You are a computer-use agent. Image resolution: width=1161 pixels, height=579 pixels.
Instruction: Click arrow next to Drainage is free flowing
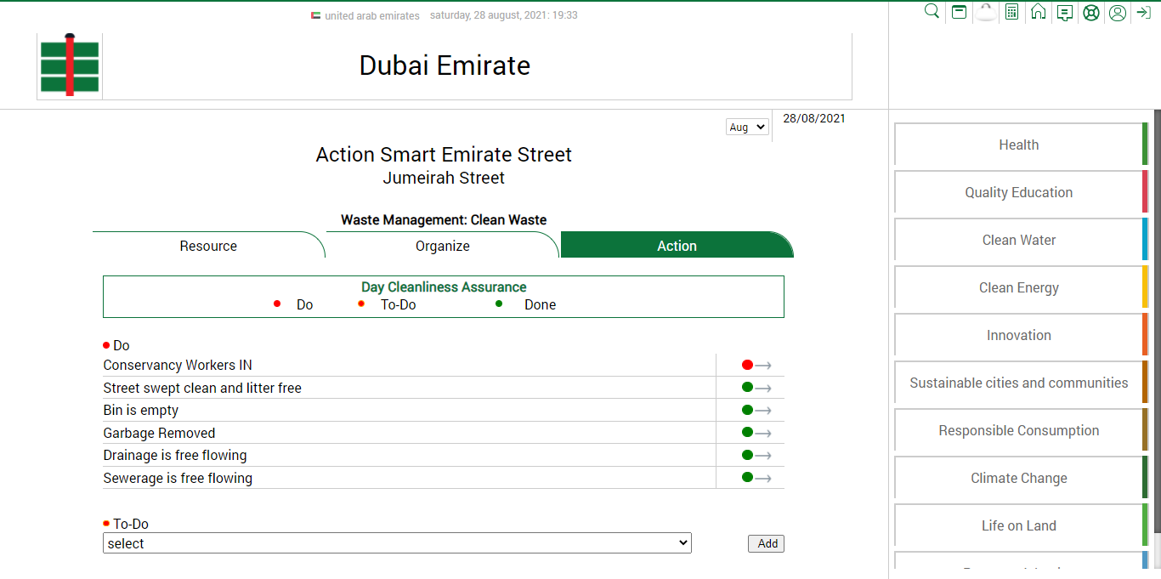[763, 456]
